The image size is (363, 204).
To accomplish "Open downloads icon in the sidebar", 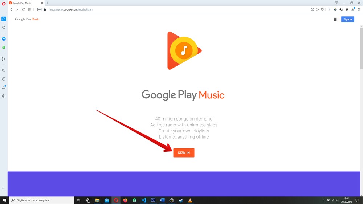I will (4, 87).
